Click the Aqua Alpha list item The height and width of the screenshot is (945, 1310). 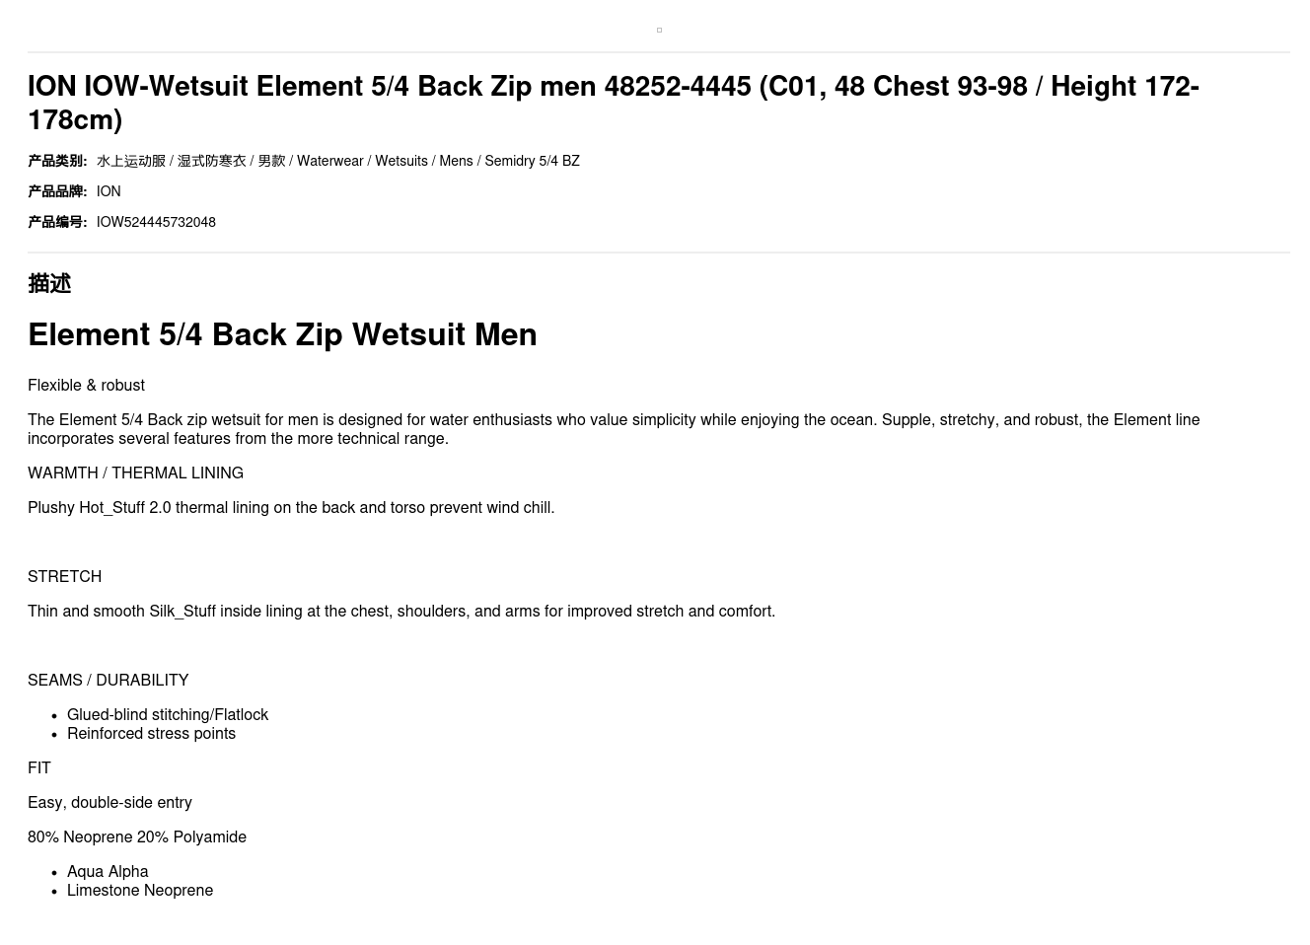(108, 872)
